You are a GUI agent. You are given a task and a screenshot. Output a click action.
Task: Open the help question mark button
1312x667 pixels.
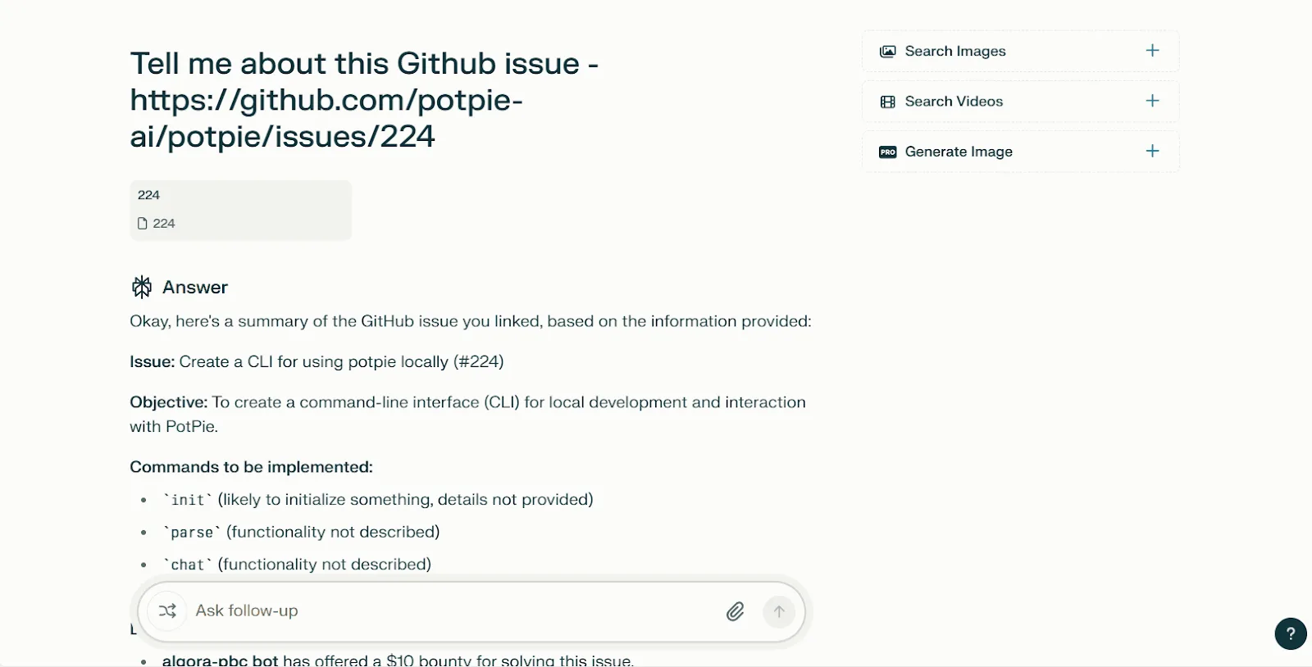coord(1291,633)
